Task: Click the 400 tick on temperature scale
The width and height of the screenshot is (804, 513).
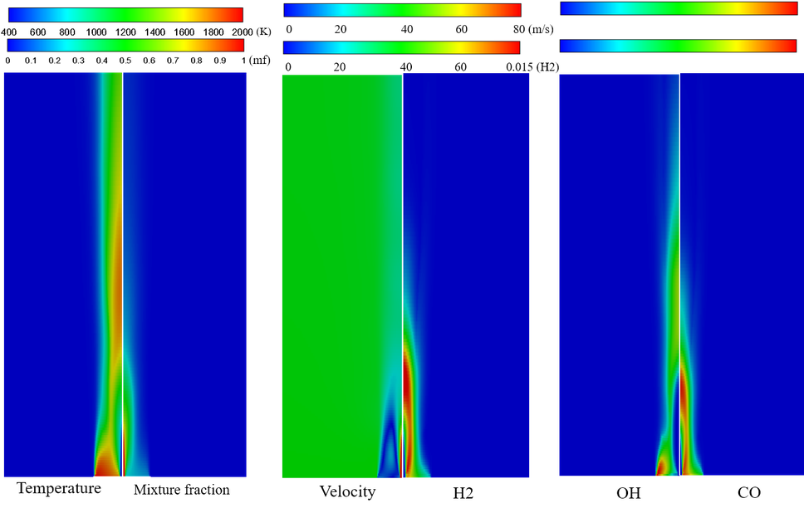Action: click(x=8, y=32)
